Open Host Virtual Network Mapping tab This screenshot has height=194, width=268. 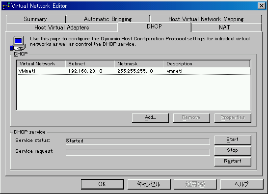coord(206,19)
